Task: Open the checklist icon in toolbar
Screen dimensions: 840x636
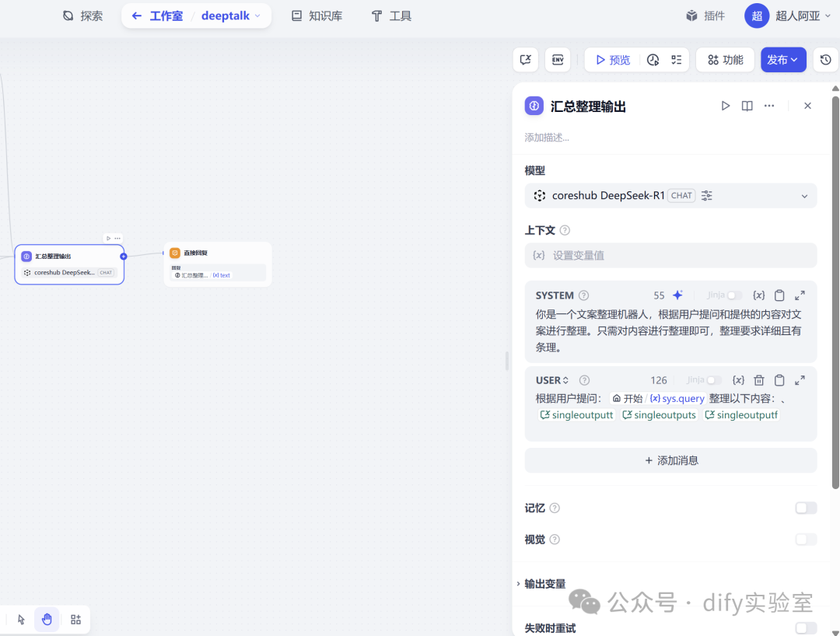Action: tap(677, 59)
